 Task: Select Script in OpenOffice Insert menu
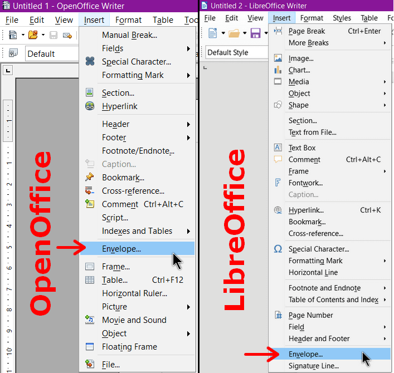(137, 217)
